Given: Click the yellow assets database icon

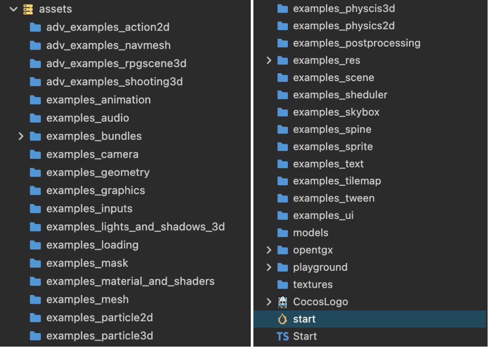Looking at the screenshot, I should click(x=28, y=9).
